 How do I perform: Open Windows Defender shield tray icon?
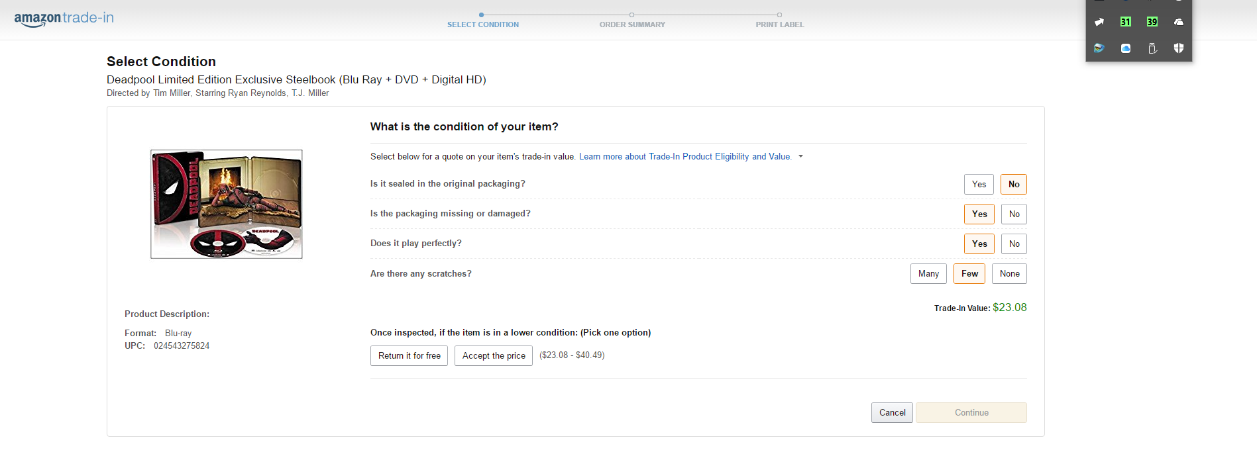[x=1179, y=48]
